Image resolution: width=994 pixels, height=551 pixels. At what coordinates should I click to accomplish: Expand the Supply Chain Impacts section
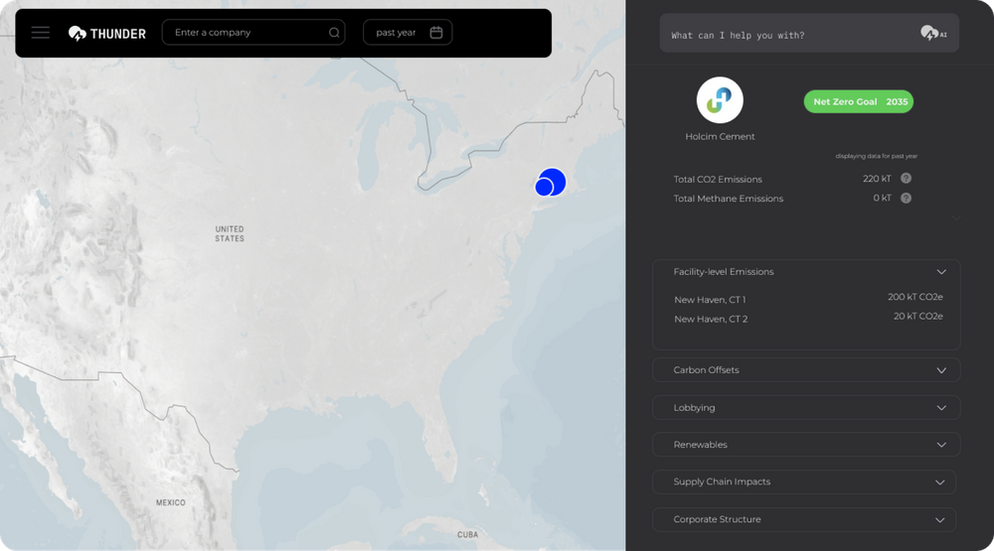(938, 482)
